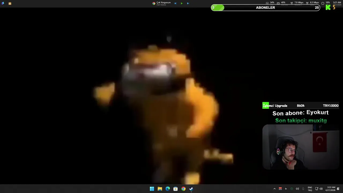Click the speaker tray icon beside microphone
This screenshot has height=193, width=343.
tap(297, 189)
